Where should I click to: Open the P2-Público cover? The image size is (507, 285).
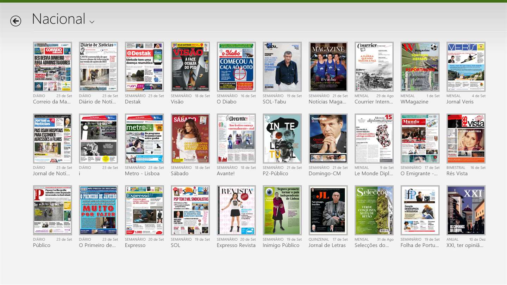click(x=282, y=139)
